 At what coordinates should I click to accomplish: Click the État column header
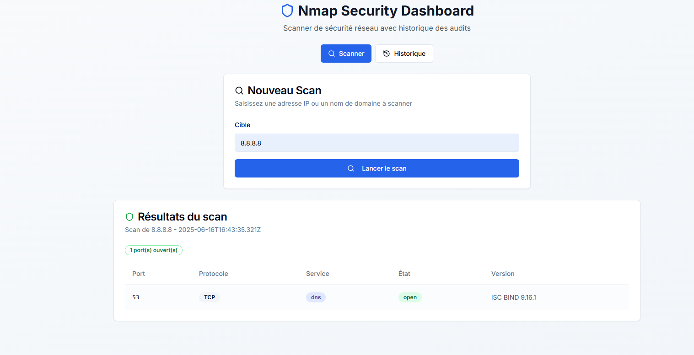pos(404,274)
